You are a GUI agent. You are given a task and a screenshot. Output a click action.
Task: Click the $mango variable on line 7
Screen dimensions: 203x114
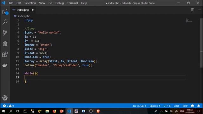pyautogui.click(x=29, y=45)
